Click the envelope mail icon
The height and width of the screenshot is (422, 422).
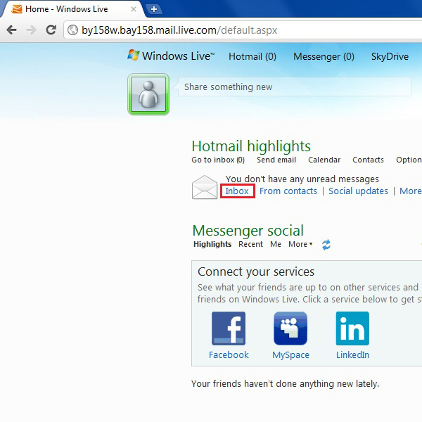205,187
